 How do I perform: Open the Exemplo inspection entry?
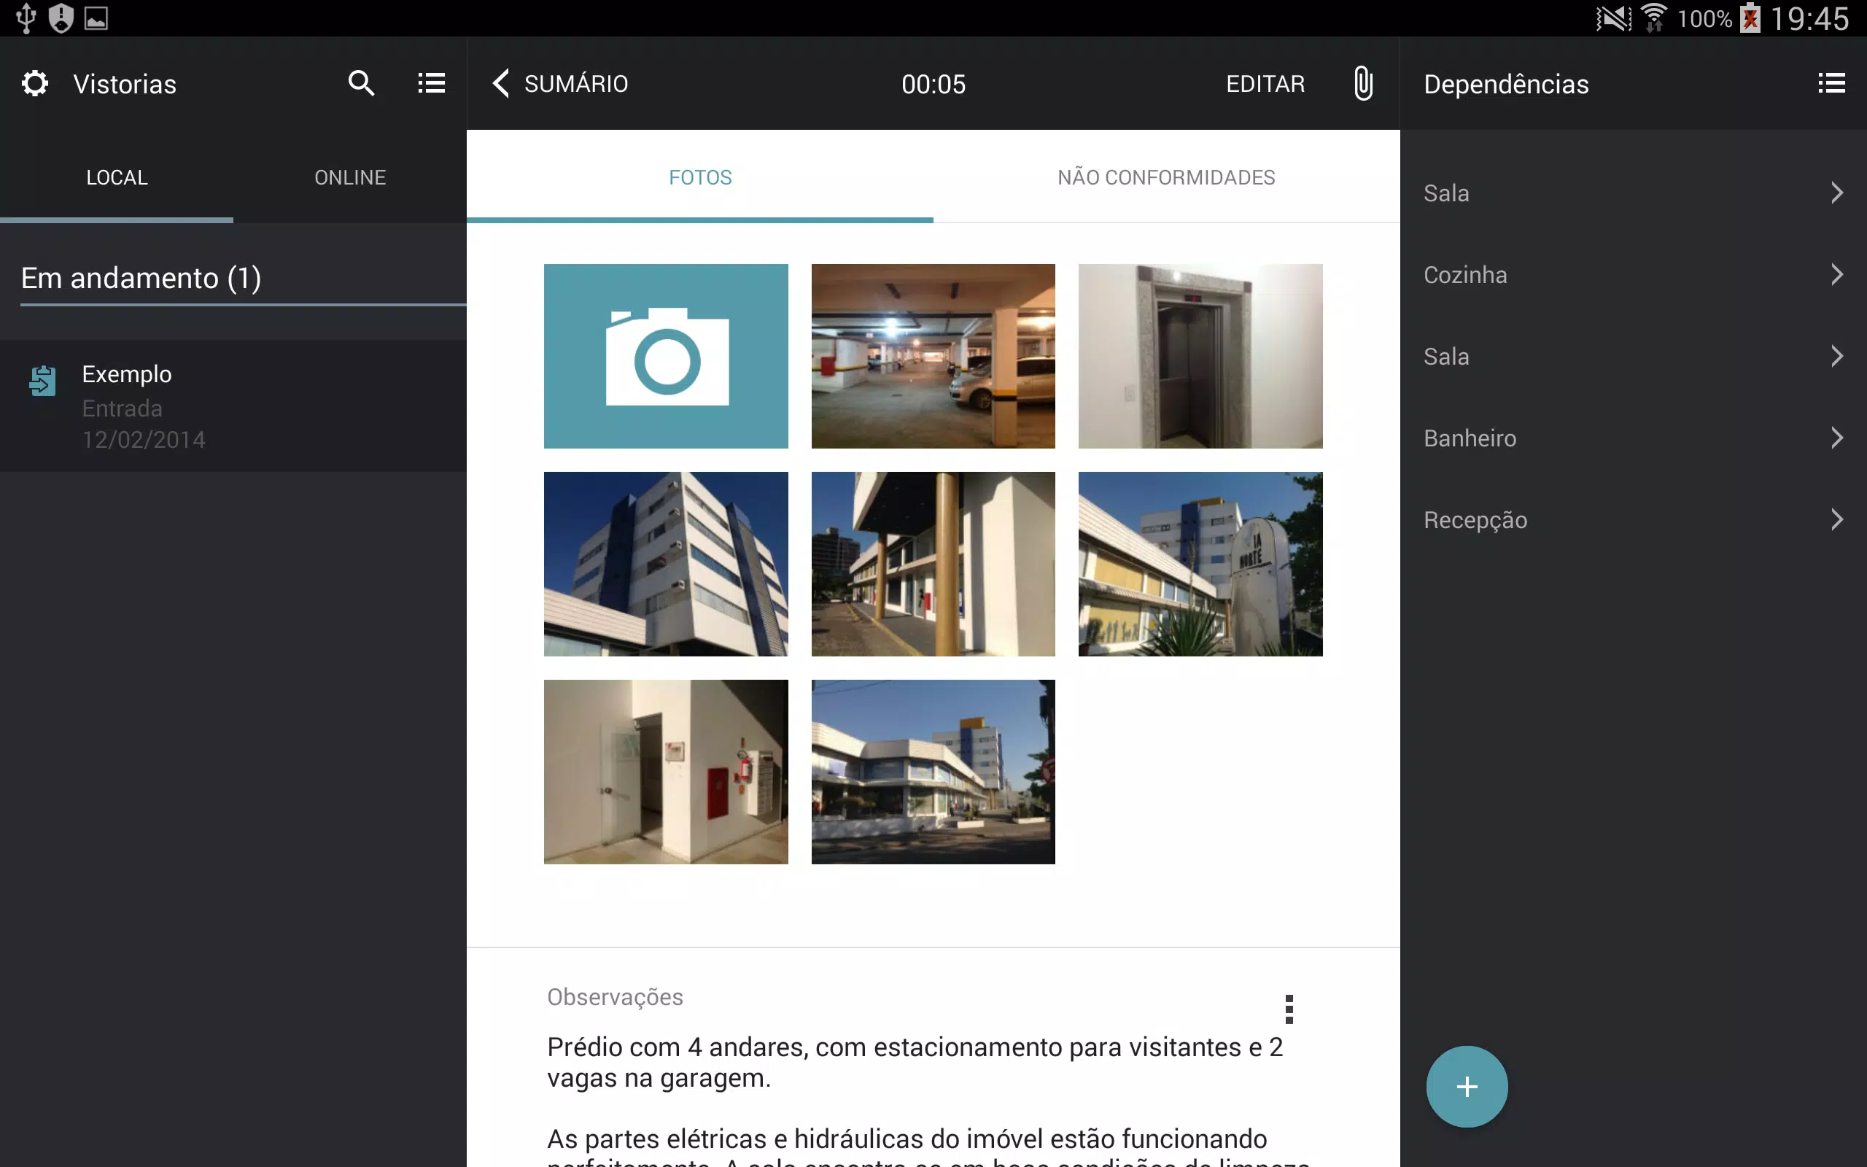pos(233,406)
